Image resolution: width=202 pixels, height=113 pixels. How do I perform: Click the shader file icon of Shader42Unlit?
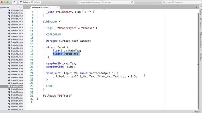tap(9, 54)
